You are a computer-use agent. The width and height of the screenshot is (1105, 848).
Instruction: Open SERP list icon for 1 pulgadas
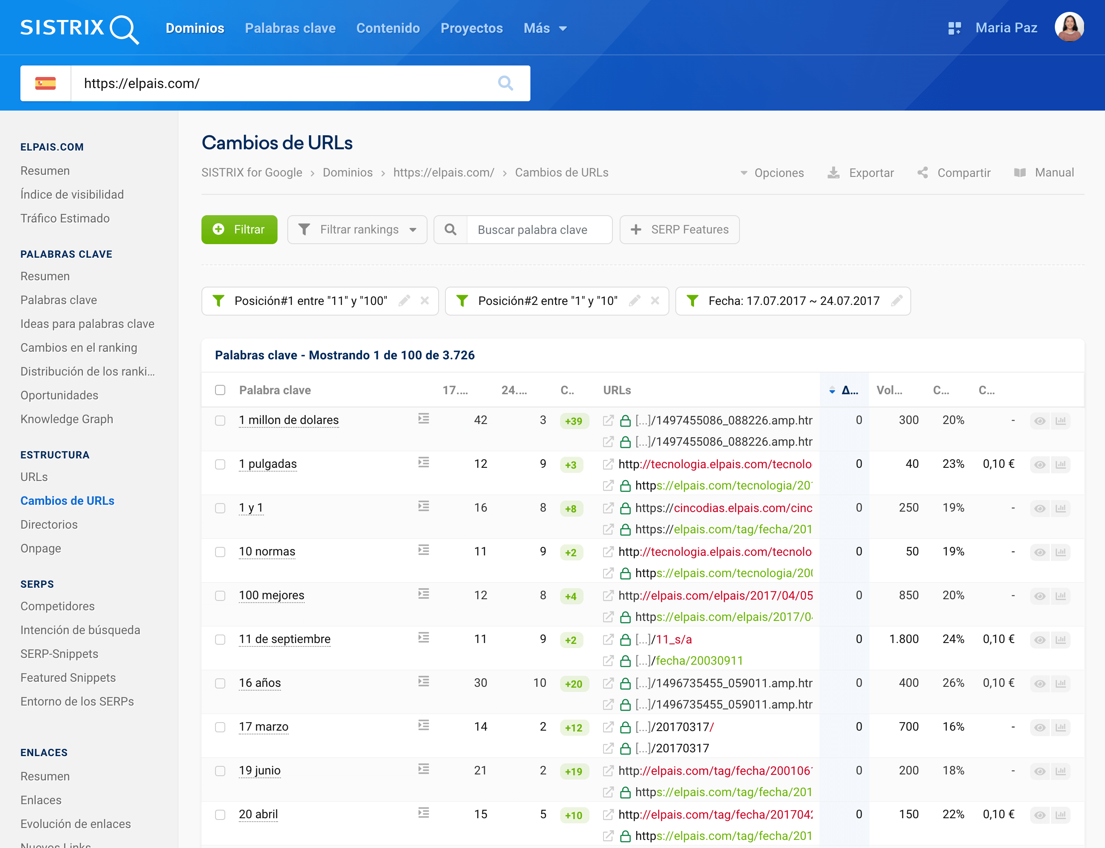424,463
